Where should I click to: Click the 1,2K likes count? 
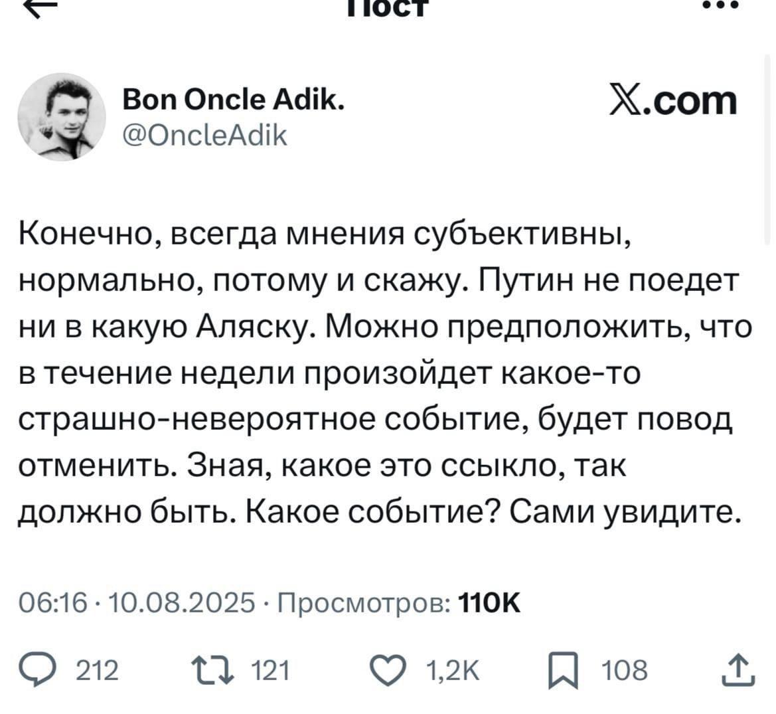[452, 671]
